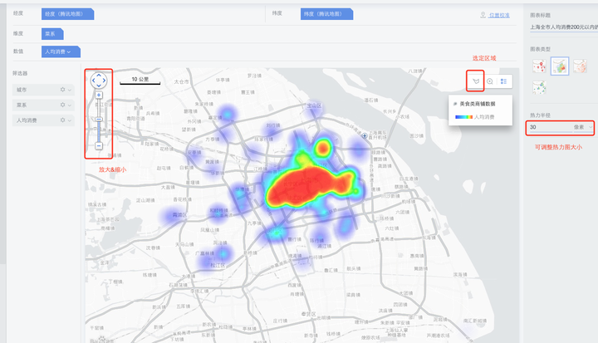Pan the map right with the right arrow

point(104,81)
